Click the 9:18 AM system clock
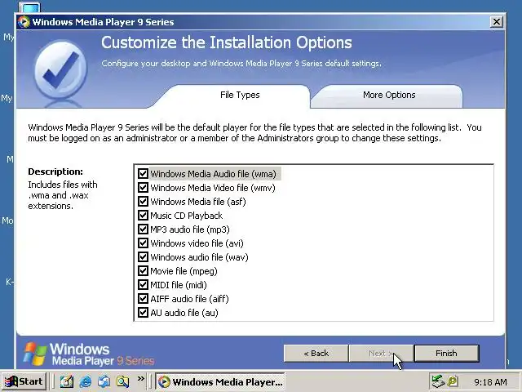The height and width of the screenshot is (392, 522). tap(490, 382)
